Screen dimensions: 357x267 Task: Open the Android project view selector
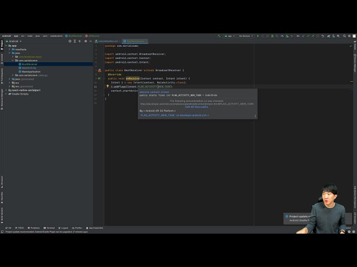pos(15,41)
